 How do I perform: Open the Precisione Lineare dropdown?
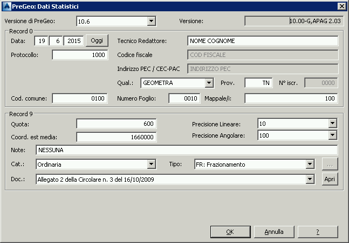click(x=333, y=124)
